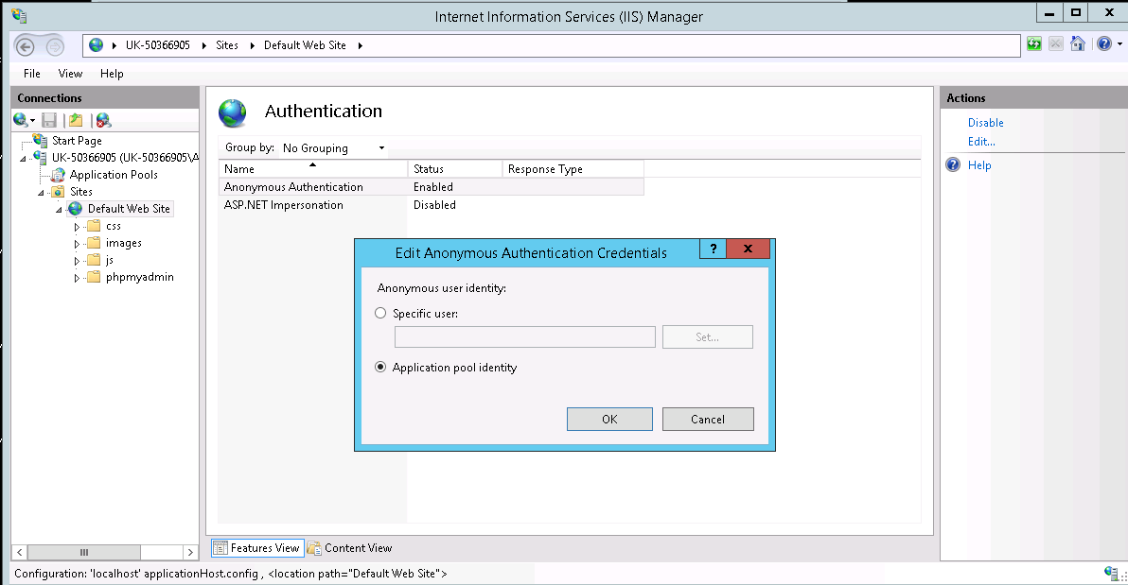The width and height of the screenshot is (1128, 585).
Task: Click the Start Page icon in tree
Action: (41, 140)
